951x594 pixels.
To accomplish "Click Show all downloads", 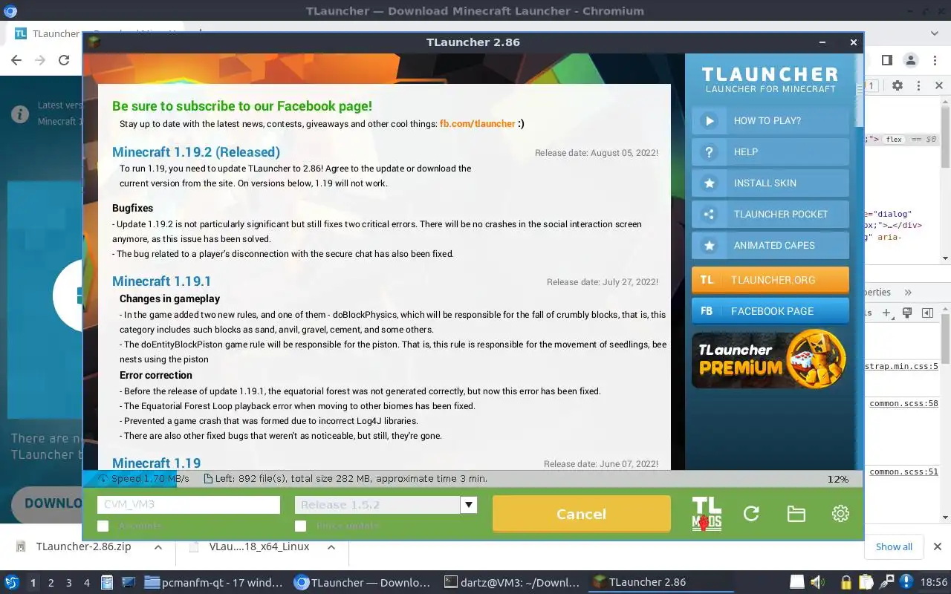I will [894, 546].
